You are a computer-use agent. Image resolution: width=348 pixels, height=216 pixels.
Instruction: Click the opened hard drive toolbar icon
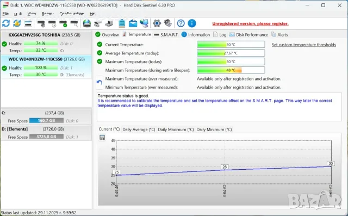[98, 23]
